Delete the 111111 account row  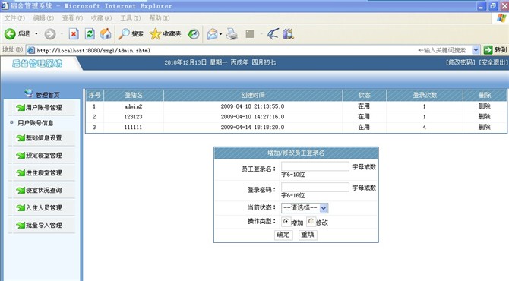[x=485, y=127]
